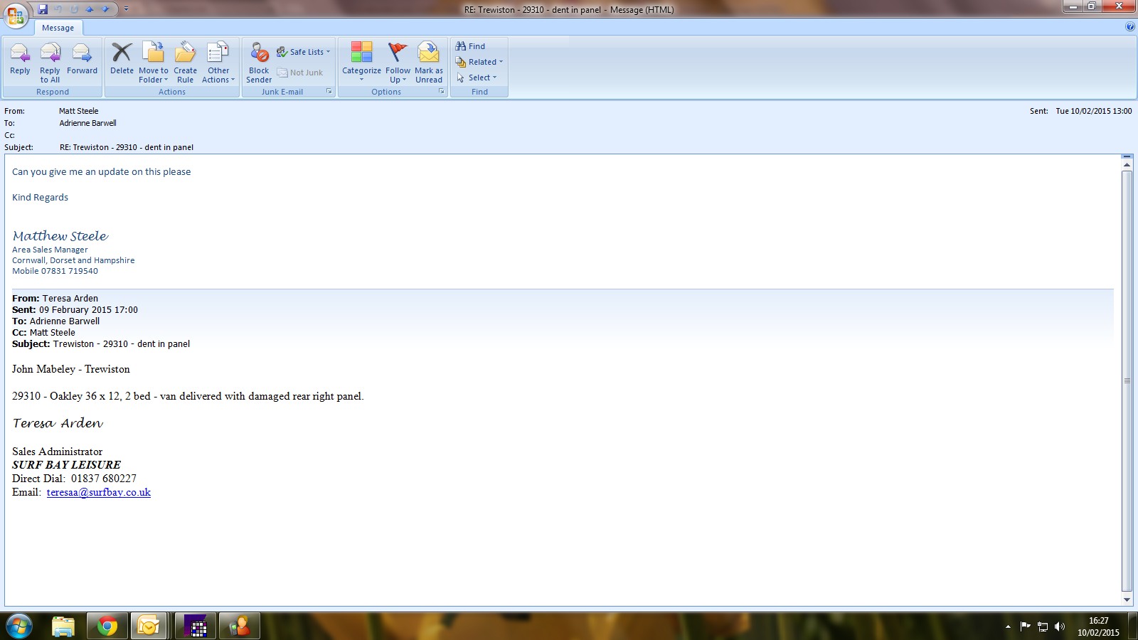The image size is (1138, 640).
Task: Mark the message as Unread
Action: [429, 63]
